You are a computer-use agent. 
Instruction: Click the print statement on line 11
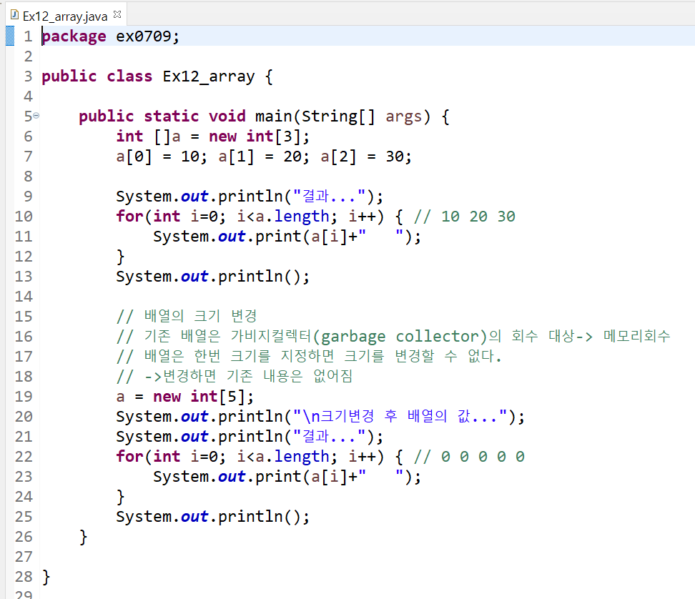287,237
